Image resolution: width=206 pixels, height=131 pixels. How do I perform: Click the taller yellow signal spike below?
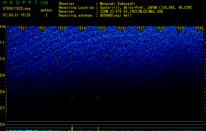(x=72, y=128)
